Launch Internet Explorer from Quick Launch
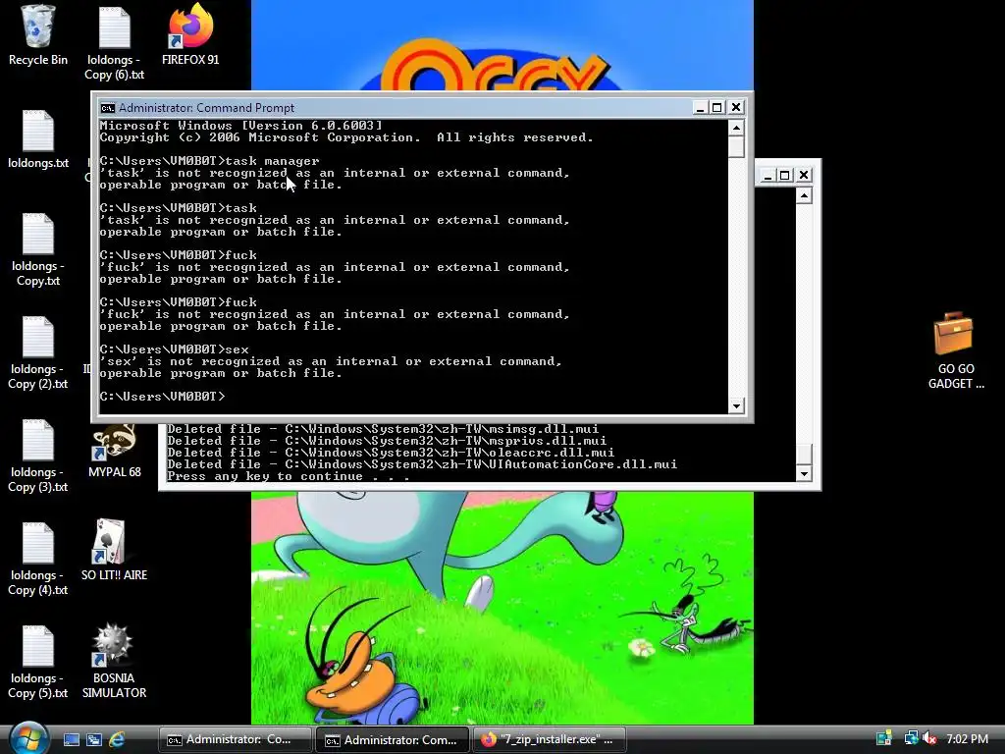Screen dimensions: 1005x754 coord(117,739)
